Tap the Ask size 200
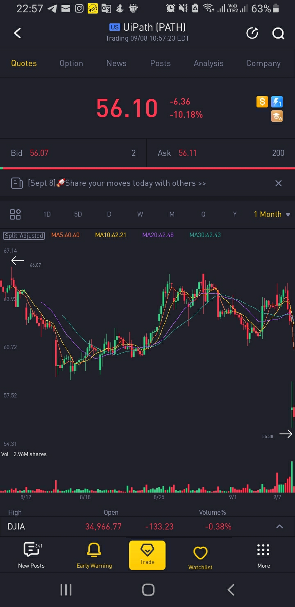295x607 pixels. pos(278,153)
